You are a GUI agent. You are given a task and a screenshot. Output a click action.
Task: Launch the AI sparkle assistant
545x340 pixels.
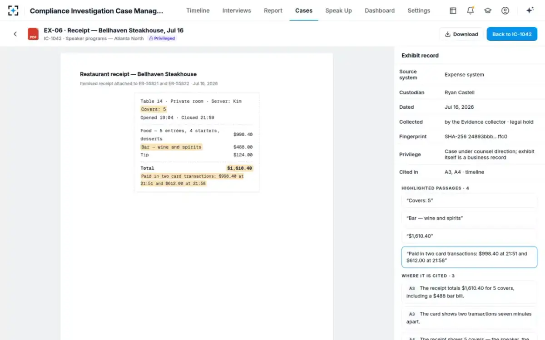[530, 10]
